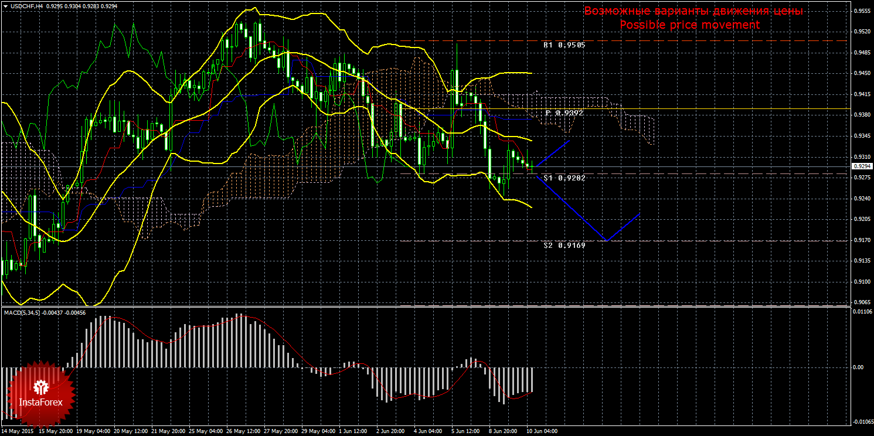Click the 10 Jun 04:00 time label
Screen dimensions: 874x436
point(542,431)
